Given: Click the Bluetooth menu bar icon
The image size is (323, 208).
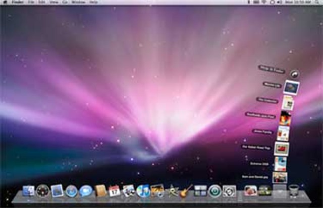Looking at the screenshot, I should 249,2.
